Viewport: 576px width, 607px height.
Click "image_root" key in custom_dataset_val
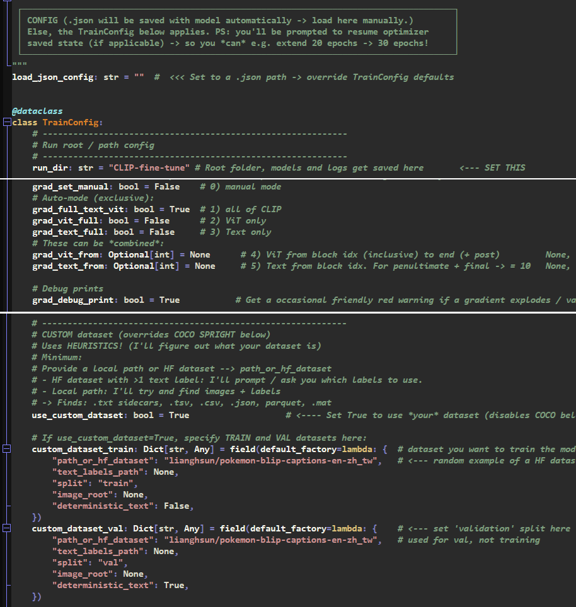tap(83, 574)
